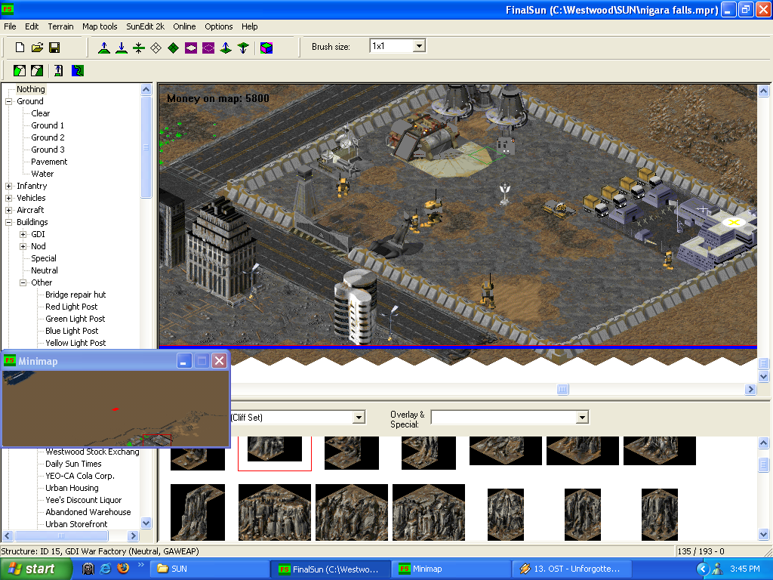
Task: Click the map view horizontal scrollbar thumb
Action: [562, 390]
